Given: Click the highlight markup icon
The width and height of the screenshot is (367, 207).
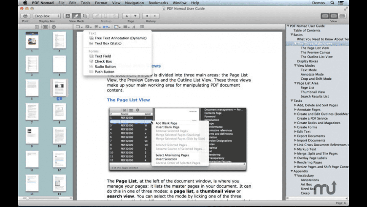Looking at the screenshot, I should pos(97,16).
